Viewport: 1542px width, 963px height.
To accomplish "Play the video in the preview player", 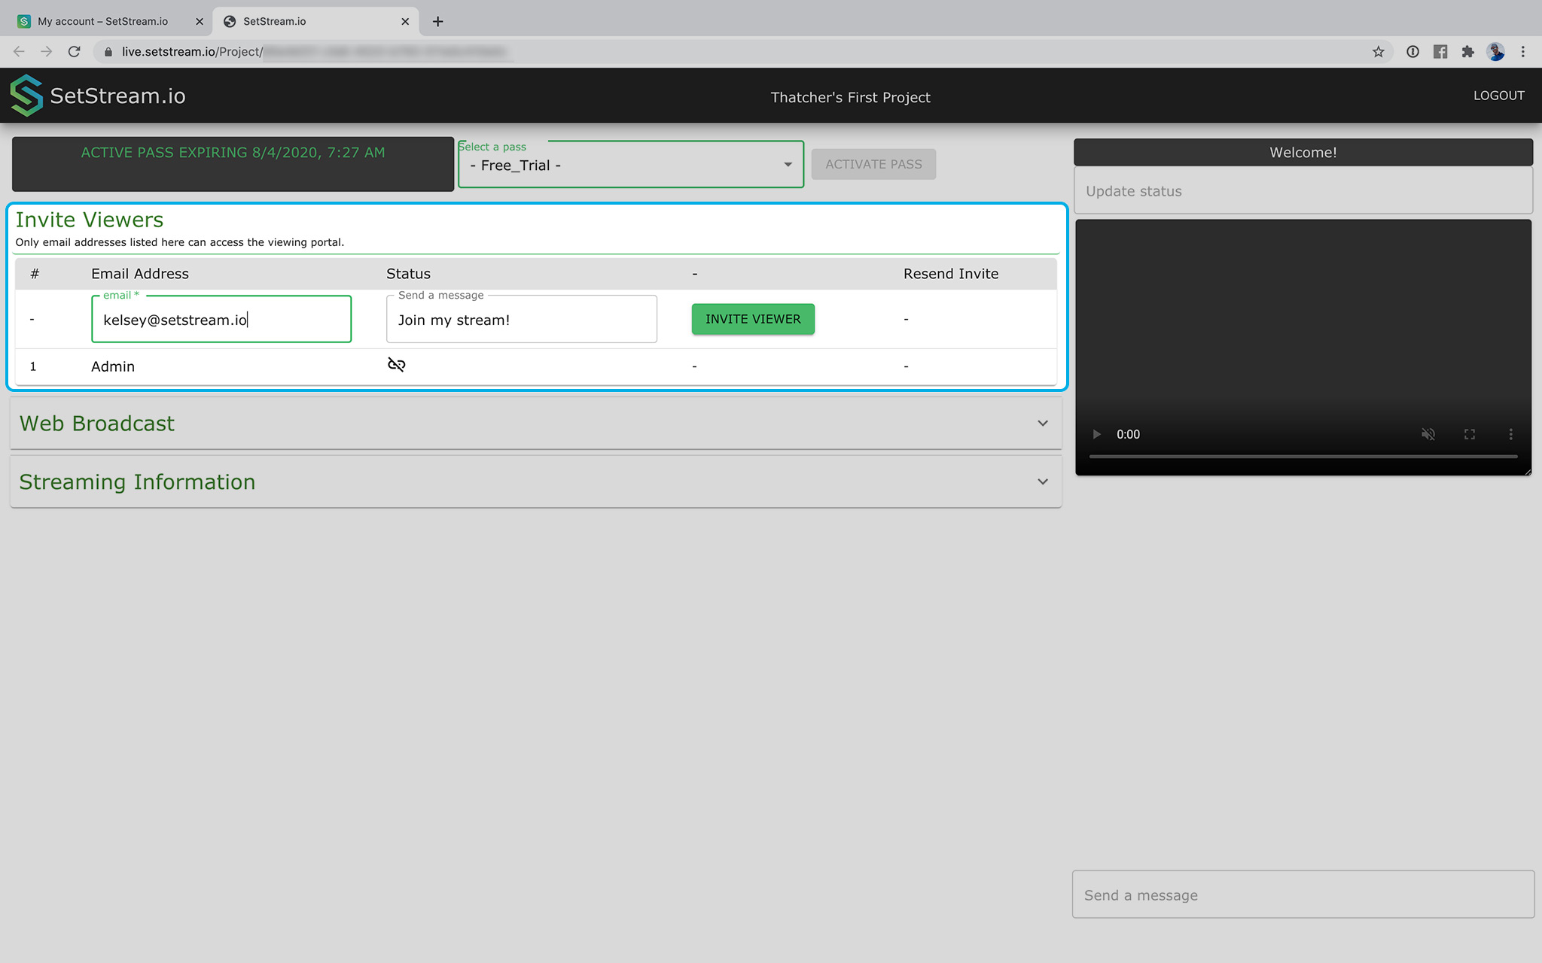I will coord(1096,434).
